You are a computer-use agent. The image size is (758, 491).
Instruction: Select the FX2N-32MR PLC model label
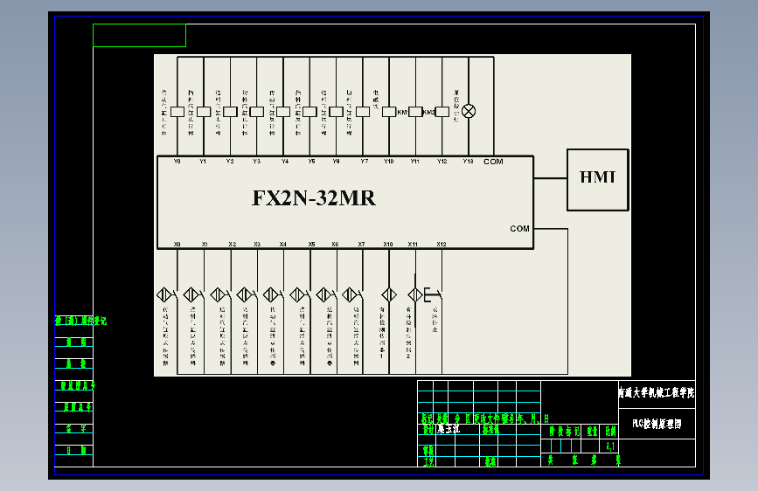tap(314, 198)
